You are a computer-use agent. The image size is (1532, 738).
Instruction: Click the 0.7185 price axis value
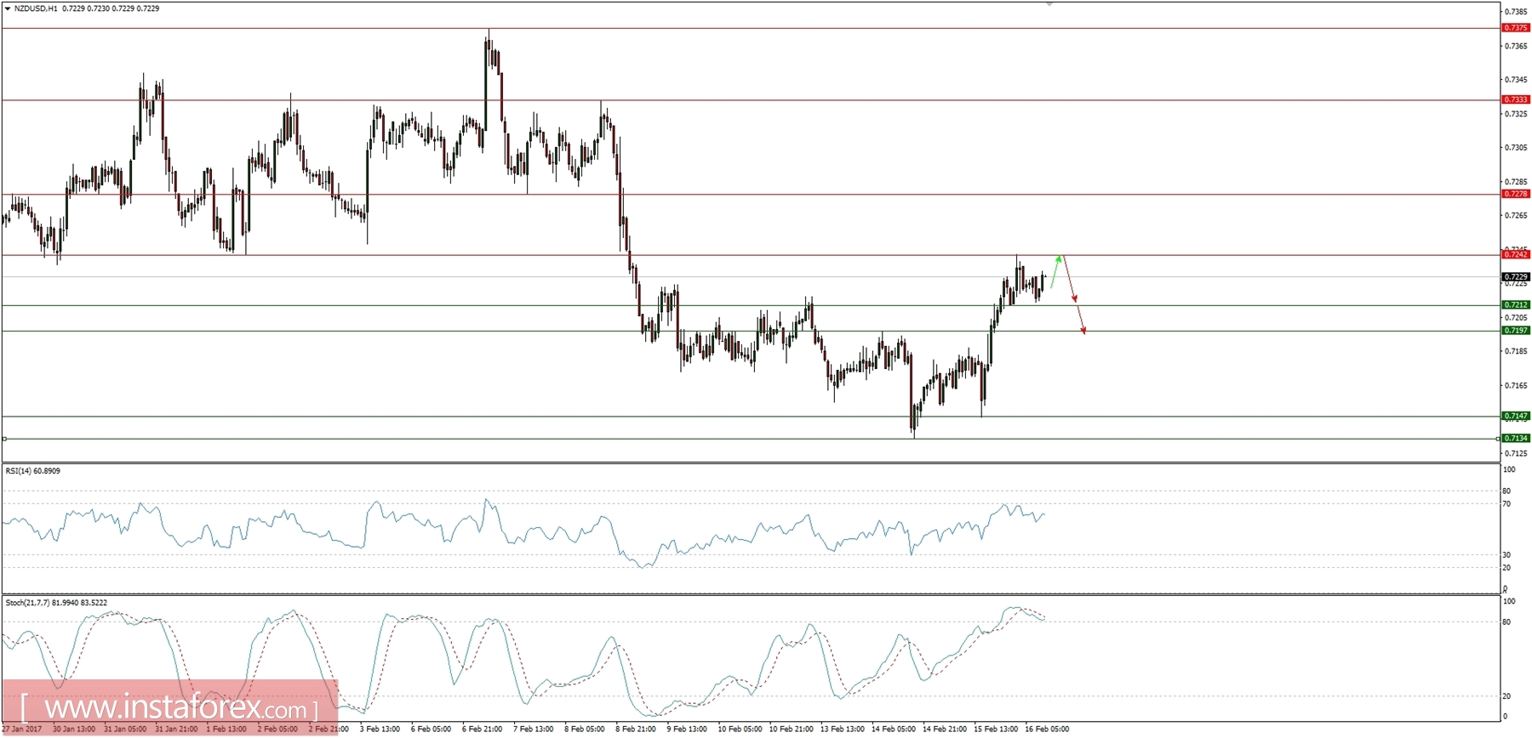[1516, 351]
